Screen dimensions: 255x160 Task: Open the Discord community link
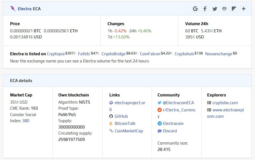point(170,131)
